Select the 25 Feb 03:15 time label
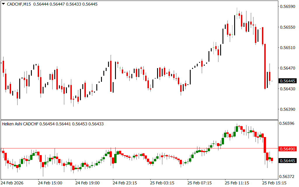 point(162,183)
